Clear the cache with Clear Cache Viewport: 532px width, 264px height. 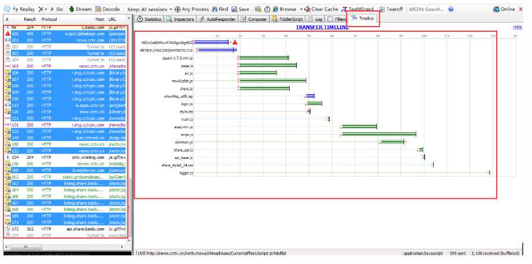(x=322, y=9)
